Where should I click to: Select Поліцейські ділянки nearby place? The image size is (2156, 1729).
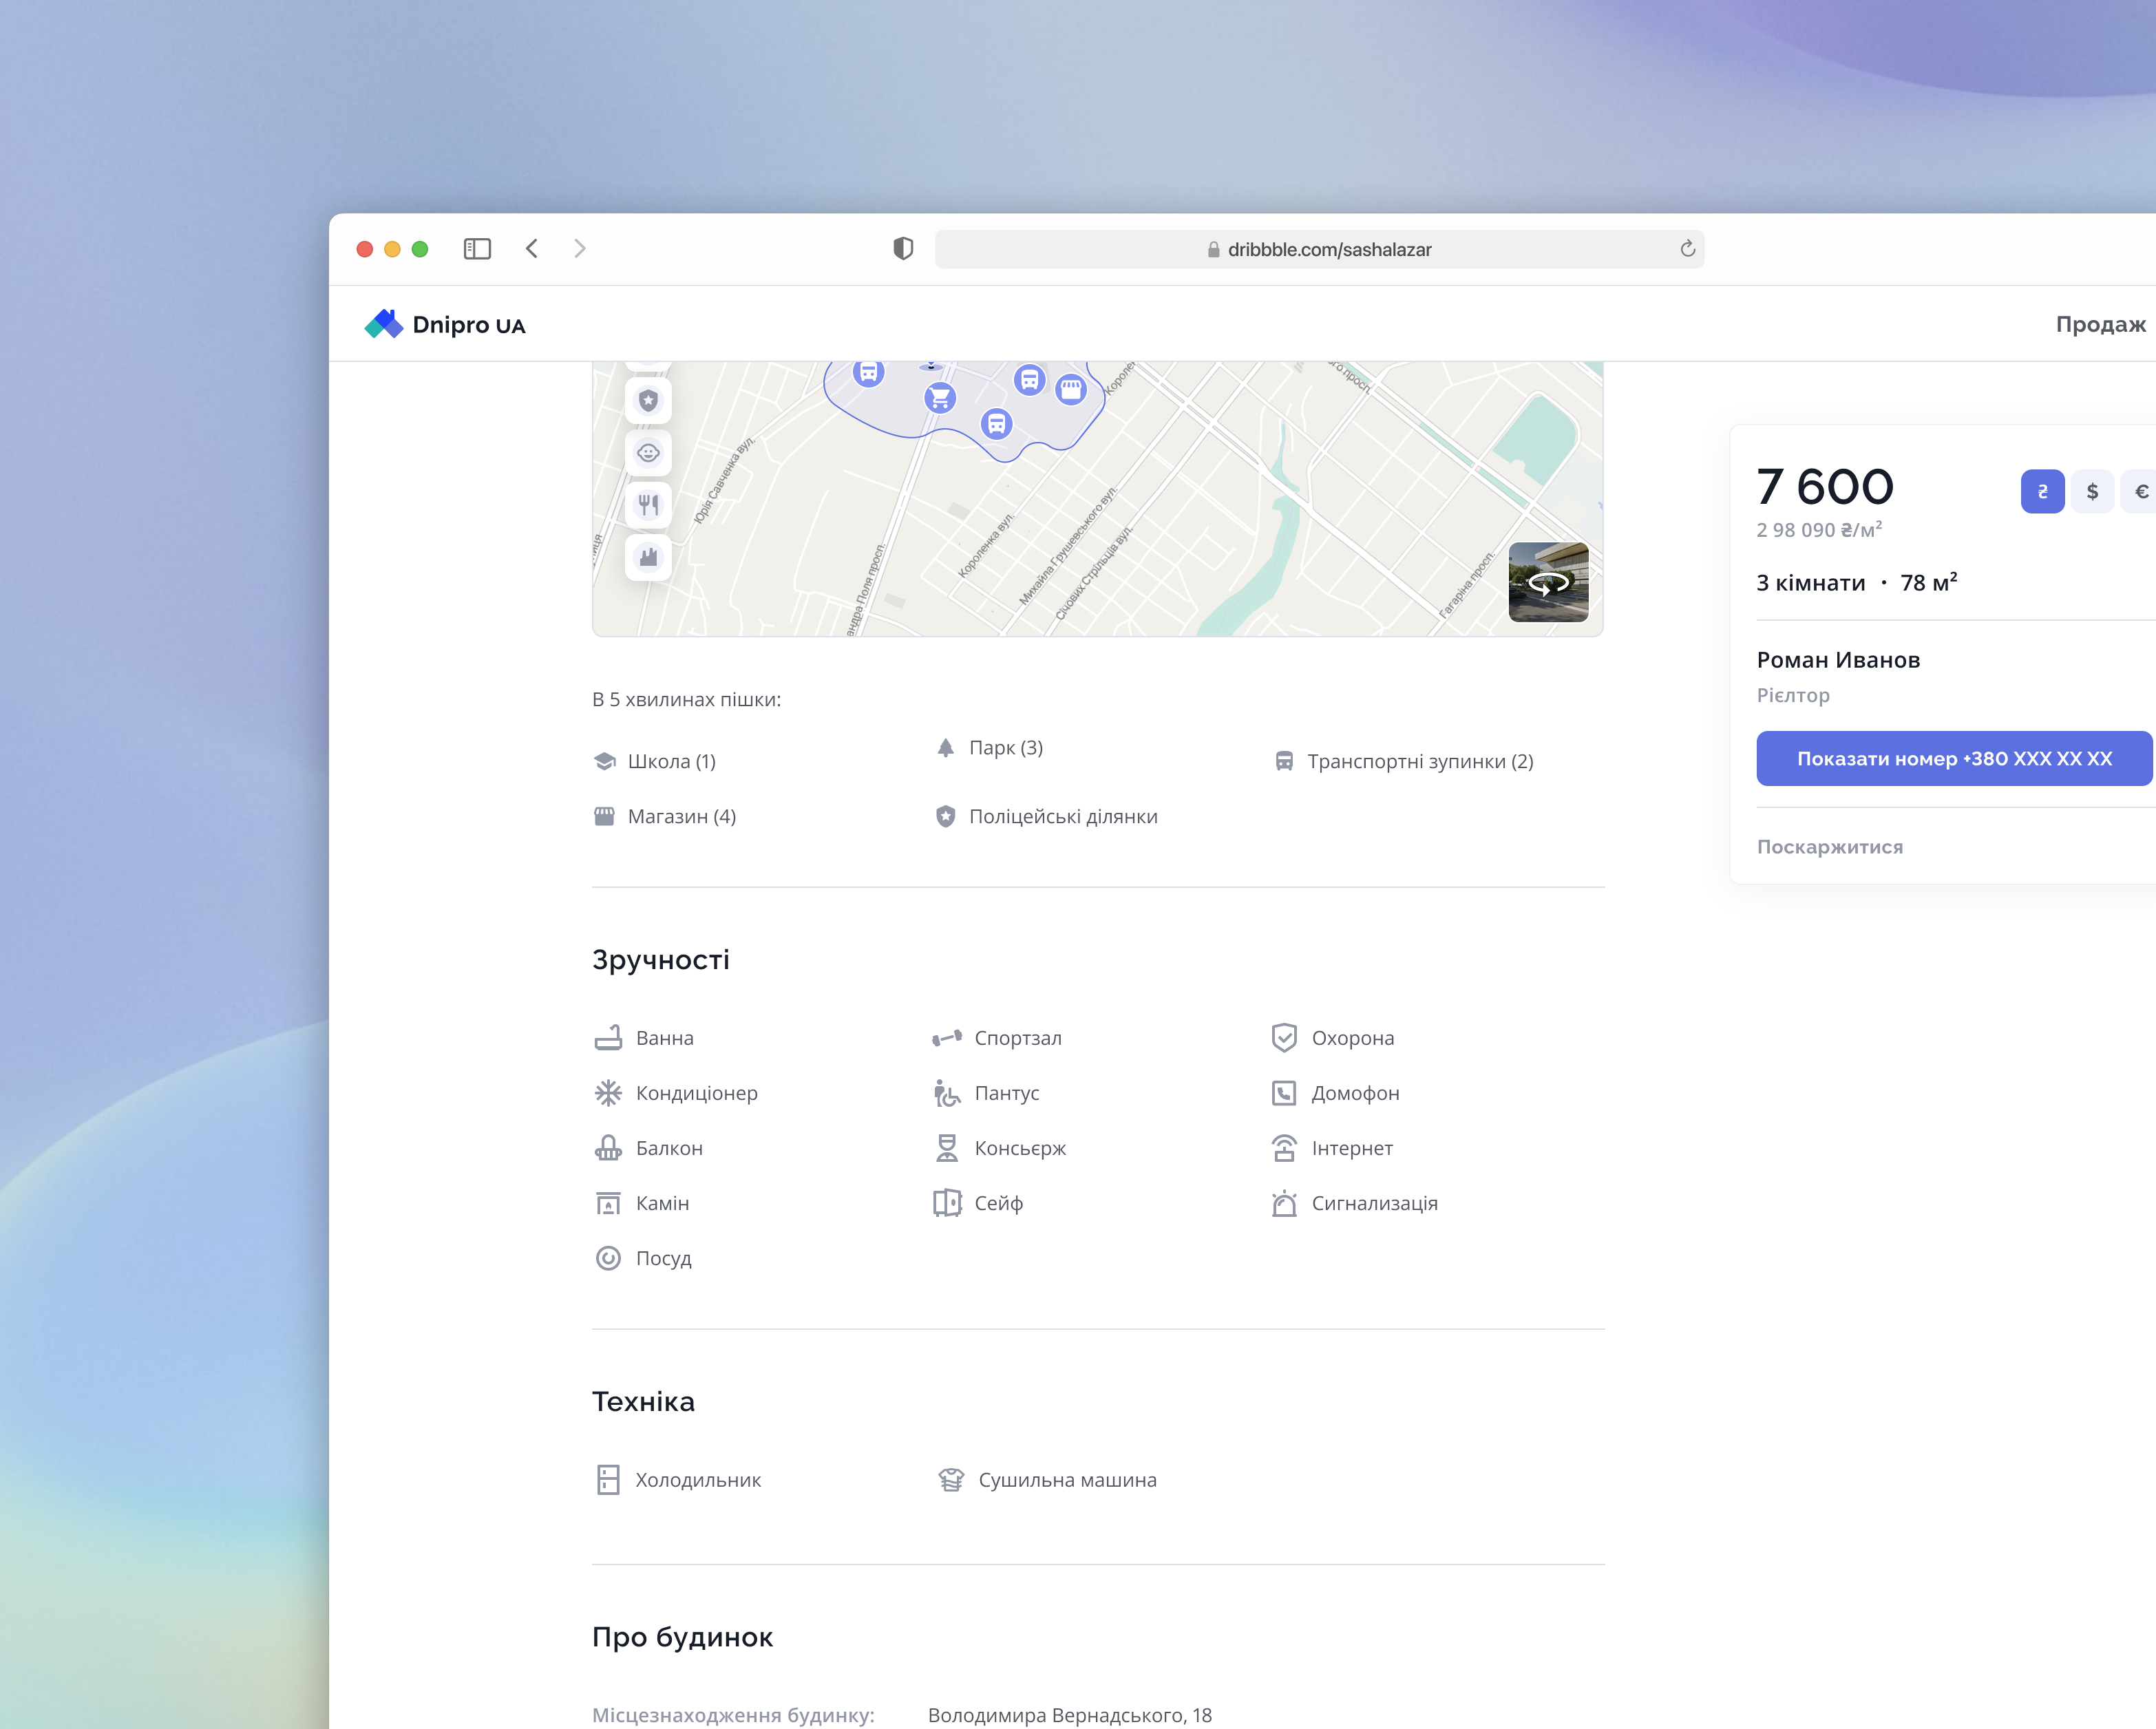point(1046,817)
